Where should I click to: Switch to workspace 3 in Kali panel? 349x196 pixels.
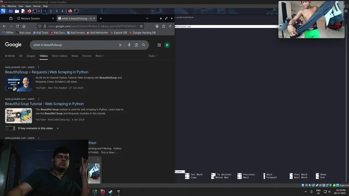[x=57, y=11]
